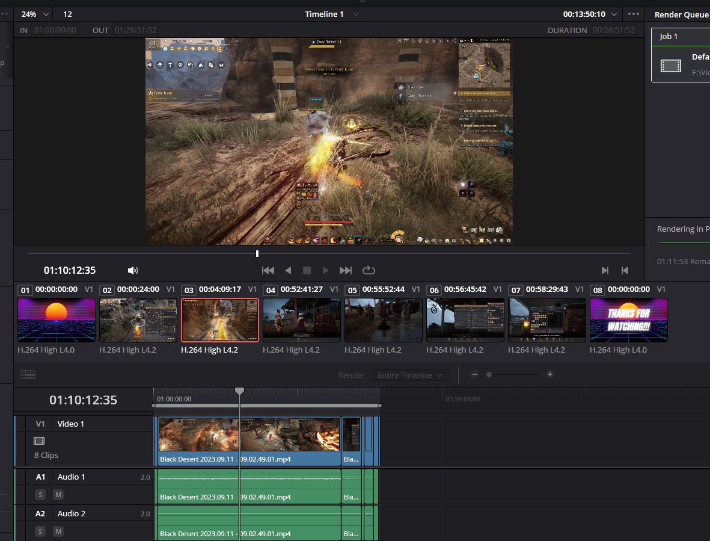Click the timeline timecode 01:10:12:35

84,400
